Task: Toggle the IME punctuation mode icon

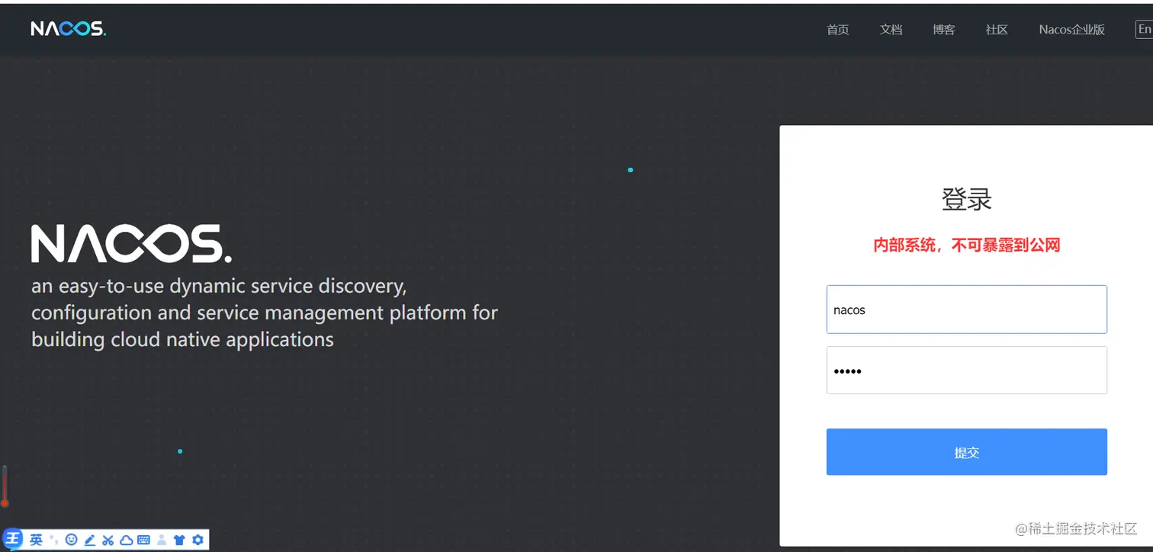Action: pyautogui.click(x=54, y=540)
